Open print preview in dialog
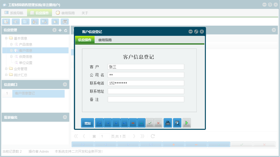The width and height of the screenshot is (280, 157). (177, 123)
